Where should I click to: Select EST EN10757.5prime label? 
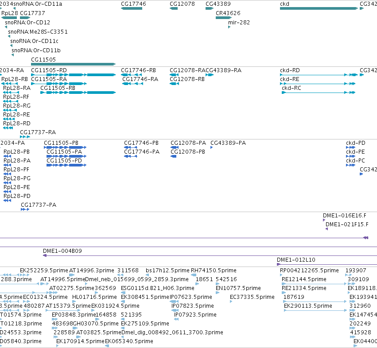238,288
